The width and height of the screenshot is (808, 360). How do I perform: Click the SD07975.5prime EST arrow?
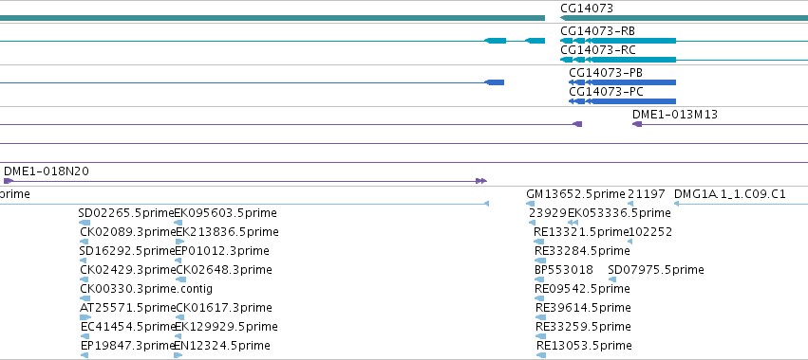[x=612, y=279]
